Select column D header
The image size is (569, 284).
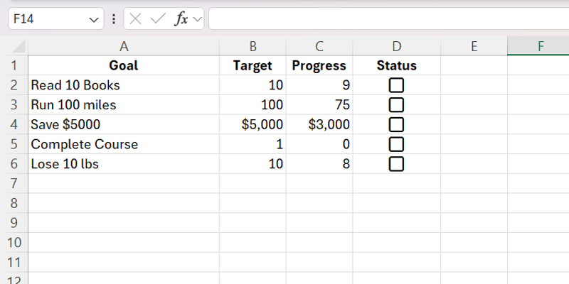coord(396,46)
